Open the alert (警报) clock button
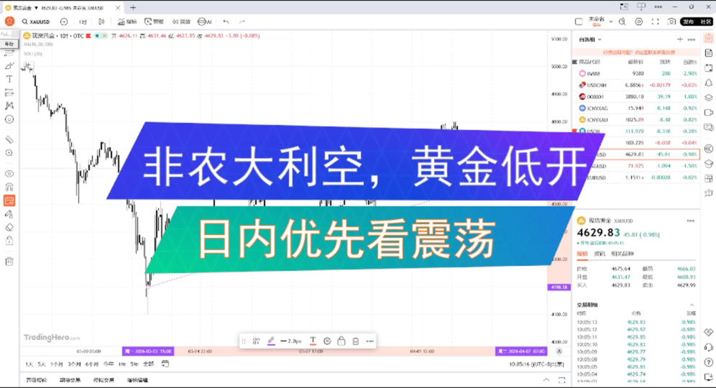Image resolution: width=716 pixels, height=388 pixels. (154, 22)
